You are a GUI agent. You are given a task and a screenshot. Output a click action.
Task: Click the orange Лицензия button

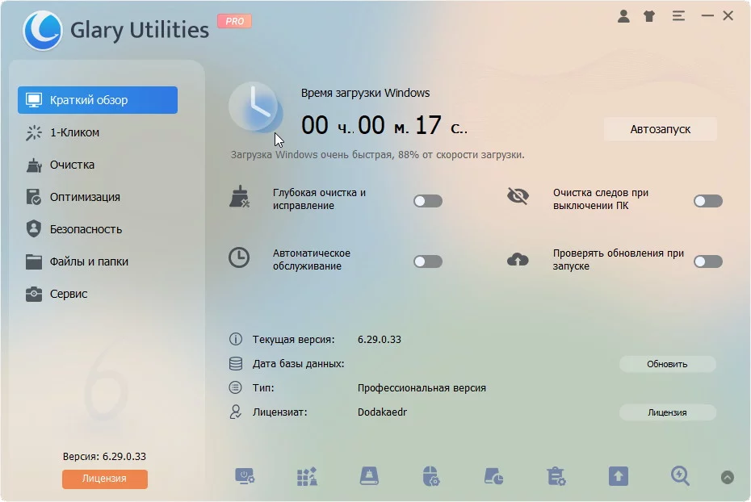104,479
